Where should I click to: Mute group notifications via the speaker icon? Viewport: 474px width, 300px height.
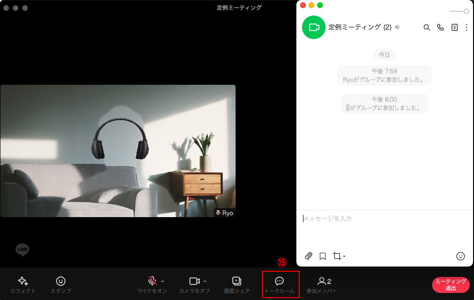click(x=397, y=27)
